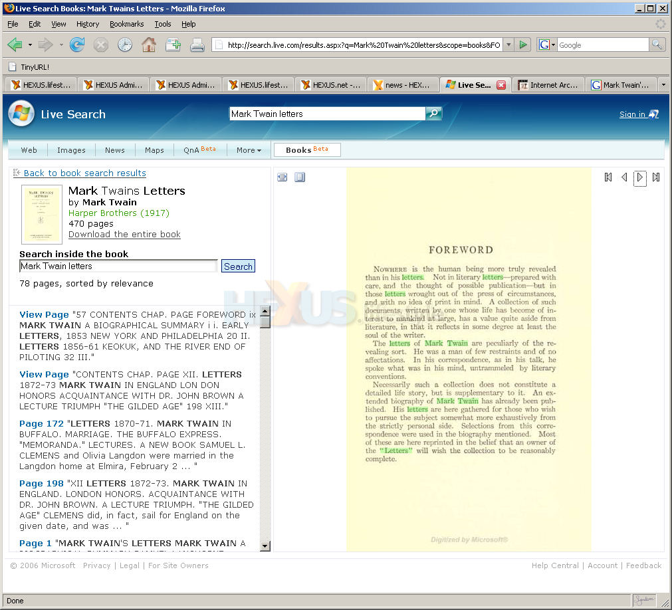Open the History menu
Viewport: 672px width, 610px height.
[x=88, y=24]
